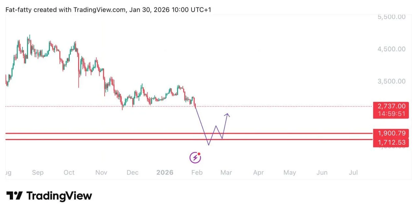Click the 3,500.00 price scale label

click(391, 81)
